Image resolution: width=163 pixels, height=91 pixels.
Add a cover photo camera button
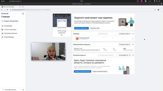point(61,15)
